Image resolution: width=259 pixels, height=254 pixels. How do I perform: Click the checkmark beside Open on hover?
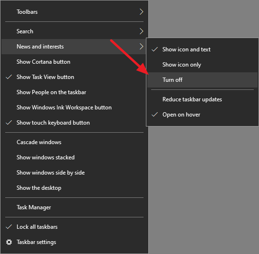coord(154,115)
